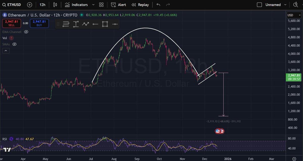The image size is (303, 161).
Task: Hide the EMA Channel indicator
Action: pos(26,32)
